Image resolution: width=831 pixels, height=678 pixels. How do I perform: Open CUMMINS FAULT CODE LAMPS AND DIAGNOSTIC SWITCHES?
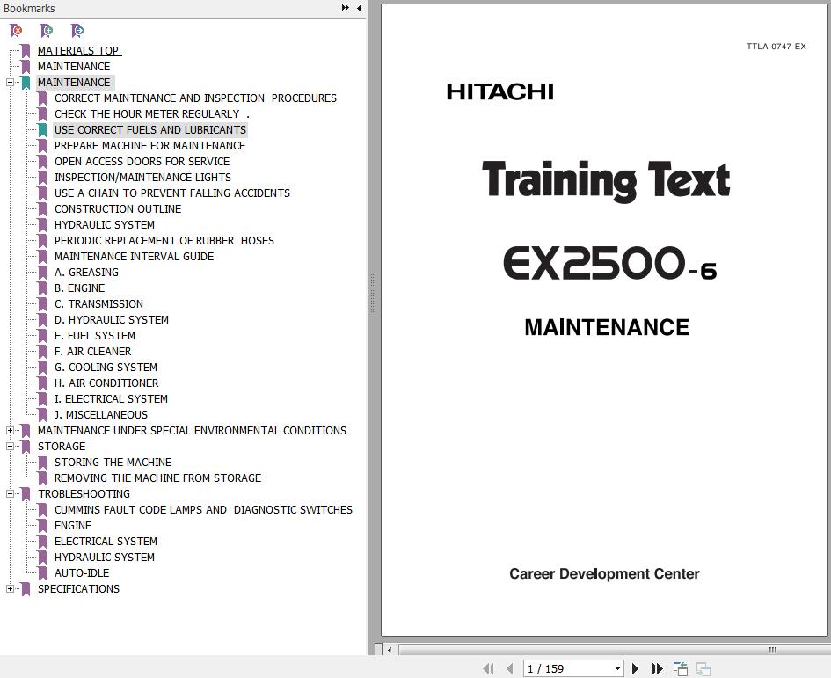pos(203,509)
